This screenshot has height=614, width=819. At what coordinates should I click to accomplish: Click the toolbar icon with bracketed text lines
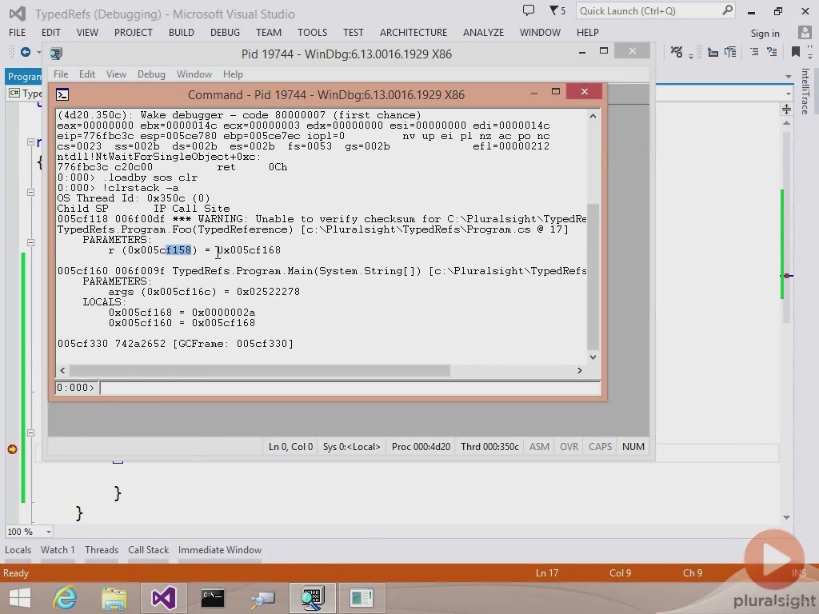[729, 52]
